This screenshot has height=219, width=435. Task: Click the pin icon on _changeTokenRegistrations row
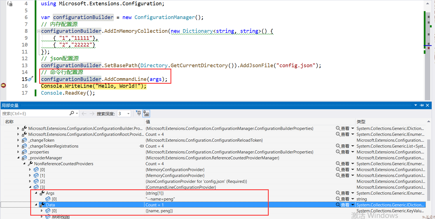(x=141, y=146)
